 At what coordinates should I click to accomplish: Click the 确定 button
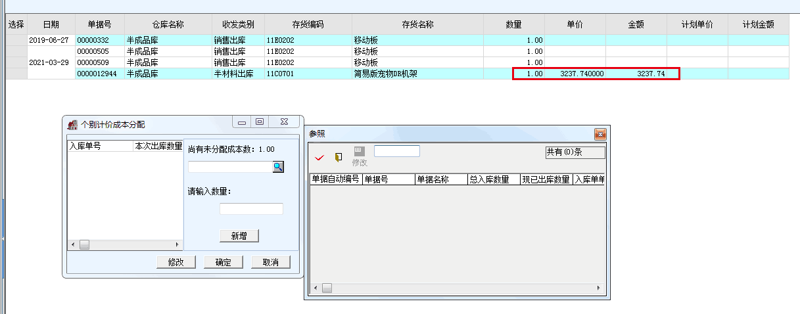(x=224, y=262)
